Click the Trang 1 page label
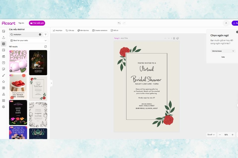Viewport: 238px width, 158px height. tap(117, 38)
